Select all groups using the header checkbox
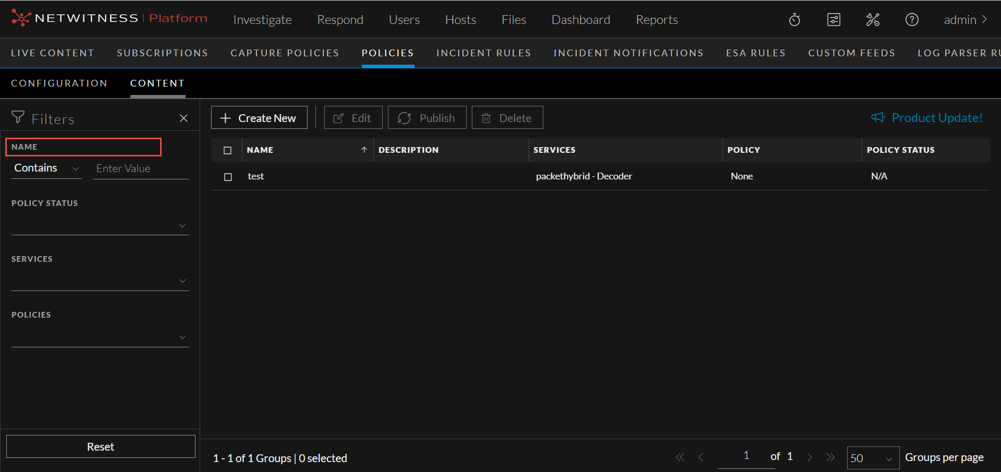The height and width of the screenshot is (472, 1001). pos(228,150)
